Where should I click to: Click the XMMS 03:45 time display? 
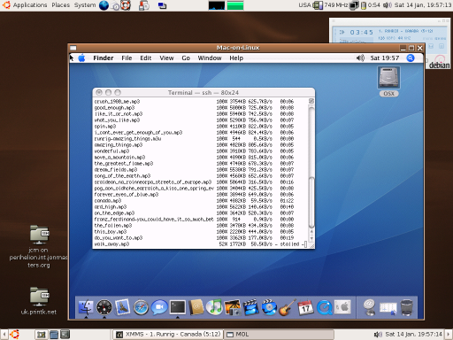tap(361, 32)
